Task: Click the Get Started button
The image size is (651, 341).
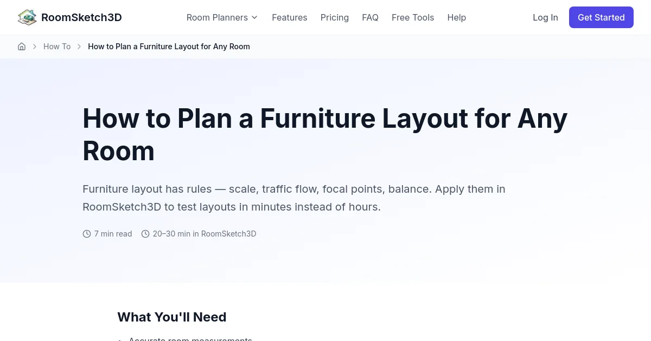Action: pyautogui.click(x=601, y=17)
